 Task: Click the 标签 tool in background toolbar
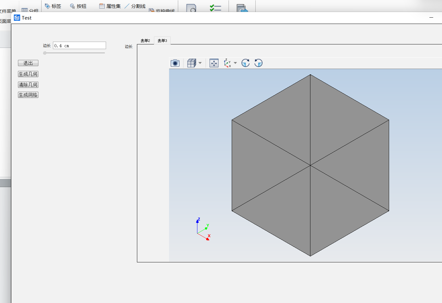click(x=53, y=6)
